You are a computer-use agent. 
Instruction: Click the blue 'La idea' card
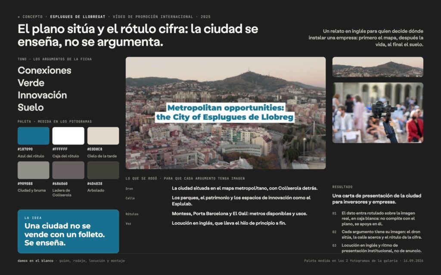click(x=68, y=232)
